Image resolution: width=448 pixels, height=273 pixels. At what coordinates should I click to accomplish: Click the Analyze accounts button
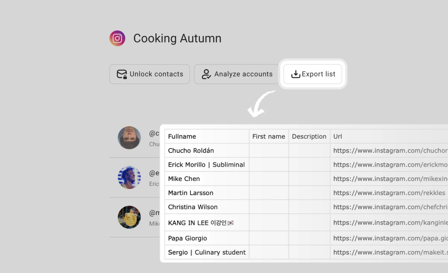tap(236, 74)
